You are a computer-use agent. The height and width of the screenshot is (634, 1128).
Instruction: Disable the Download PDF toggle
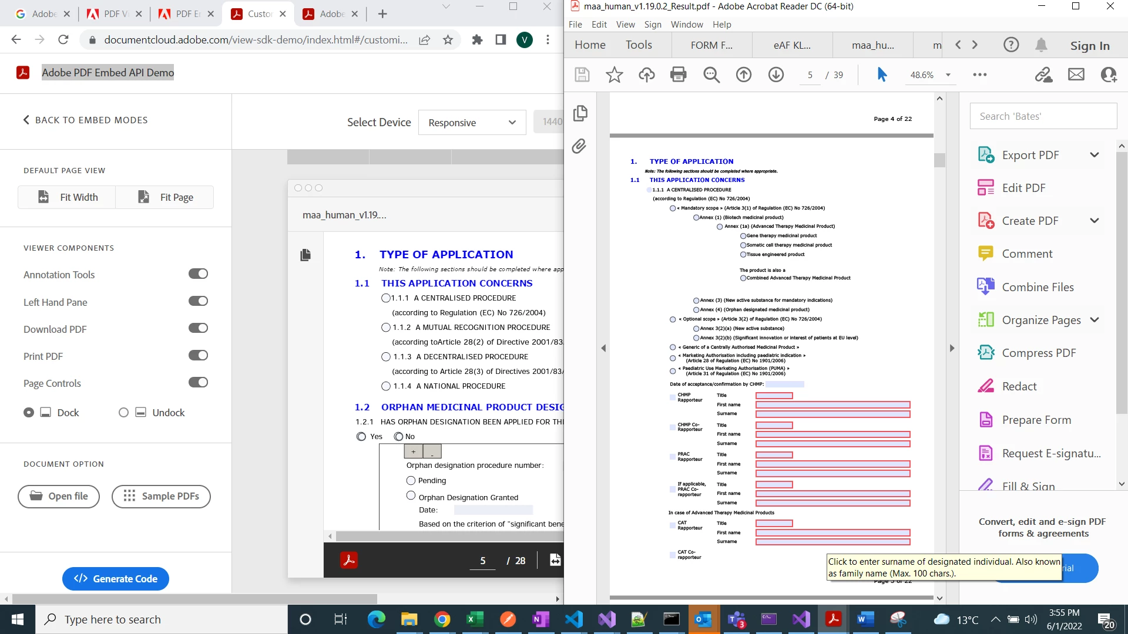tap(198, 329)
